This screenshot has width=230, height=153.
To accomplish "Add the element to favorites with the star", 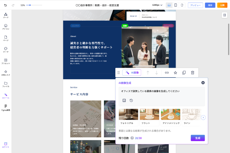I will point(175,73).
